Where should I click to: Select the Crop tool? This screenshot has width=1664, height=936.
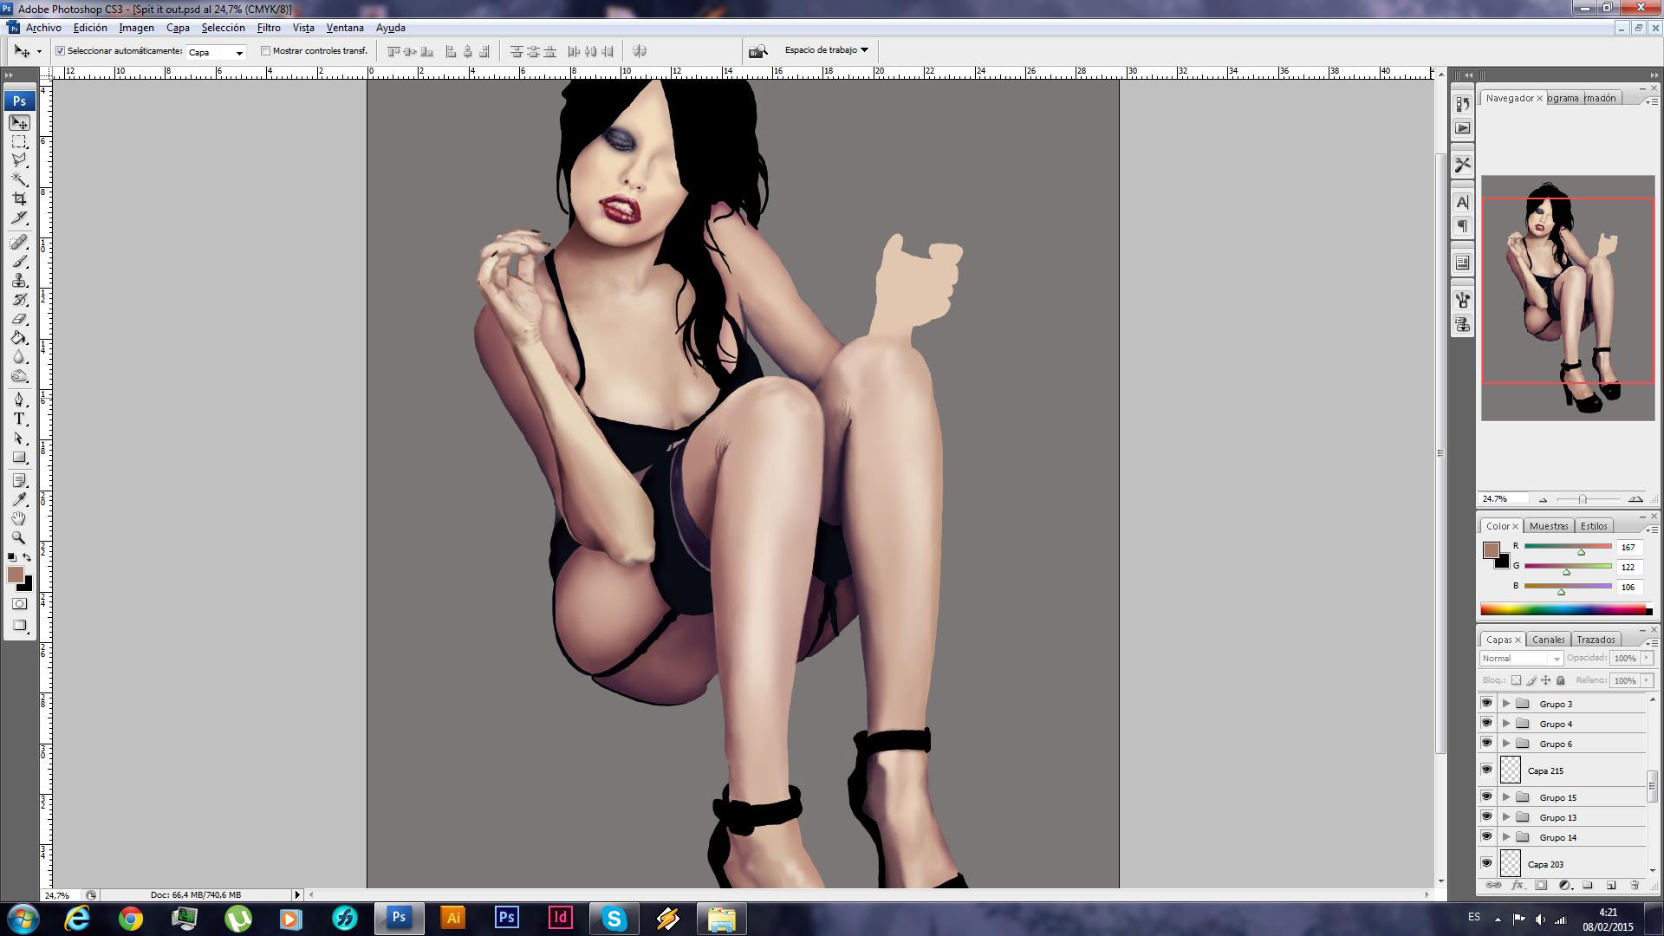pos(19,198)
